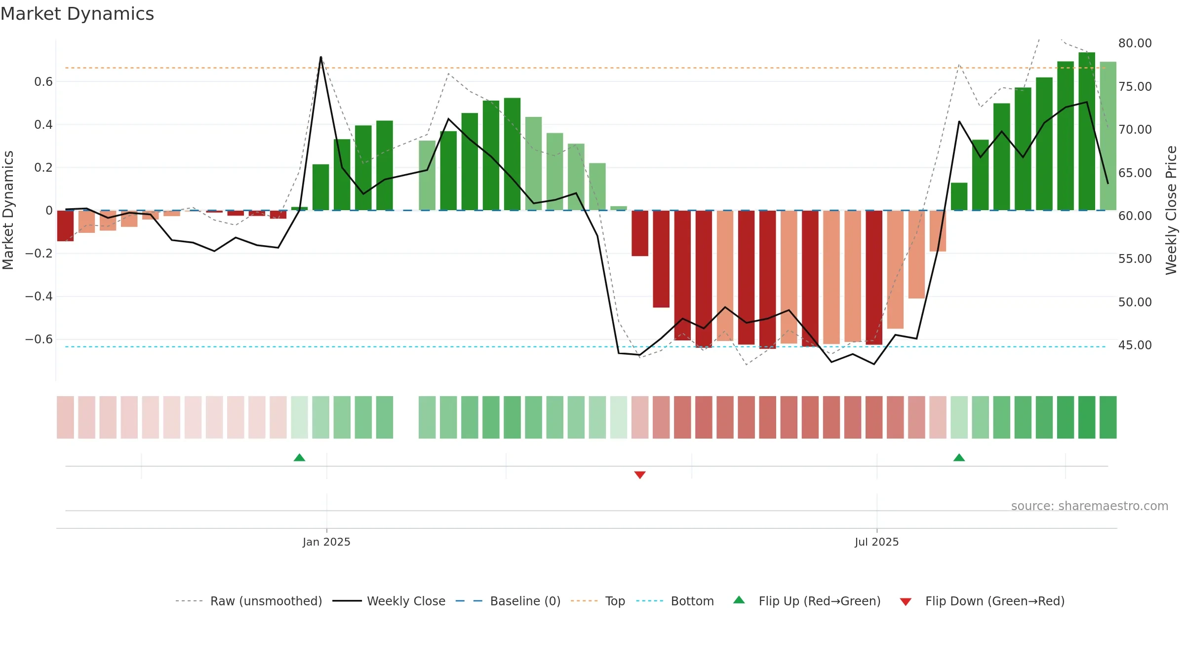The width and height of the screenshot is (1185, 666).
Task: Click the −0.6 left axis label
Action: pyautogui.click(x=39, y=339)
